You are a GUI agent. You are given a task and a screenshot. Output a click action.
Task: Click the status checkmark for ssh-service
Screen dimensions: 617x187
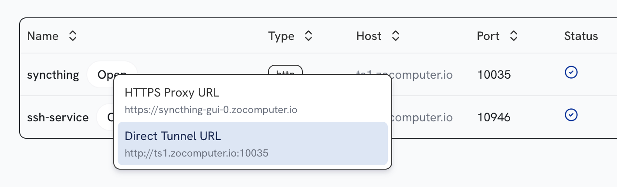click(x=571, y=115)
